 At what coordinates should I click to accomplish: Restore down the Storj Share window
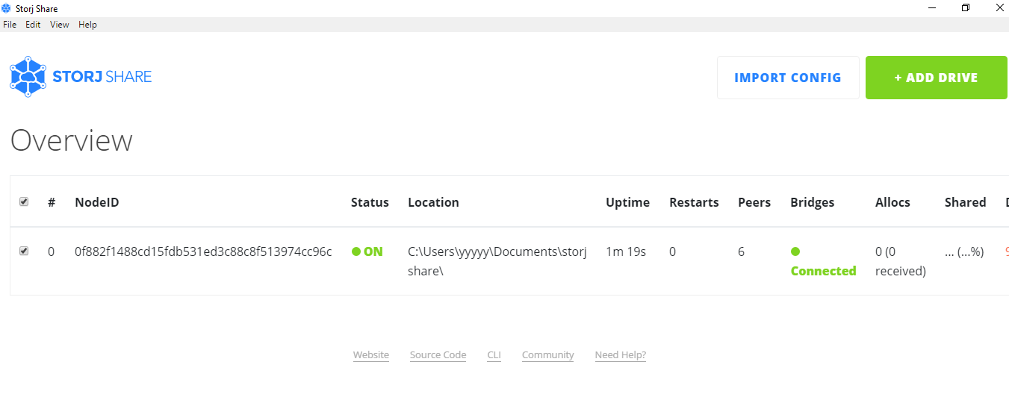pyautogui.click(x=966, y=7)
